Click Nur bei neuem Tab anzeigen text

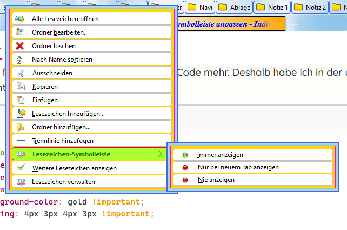(x=238, y=167)
